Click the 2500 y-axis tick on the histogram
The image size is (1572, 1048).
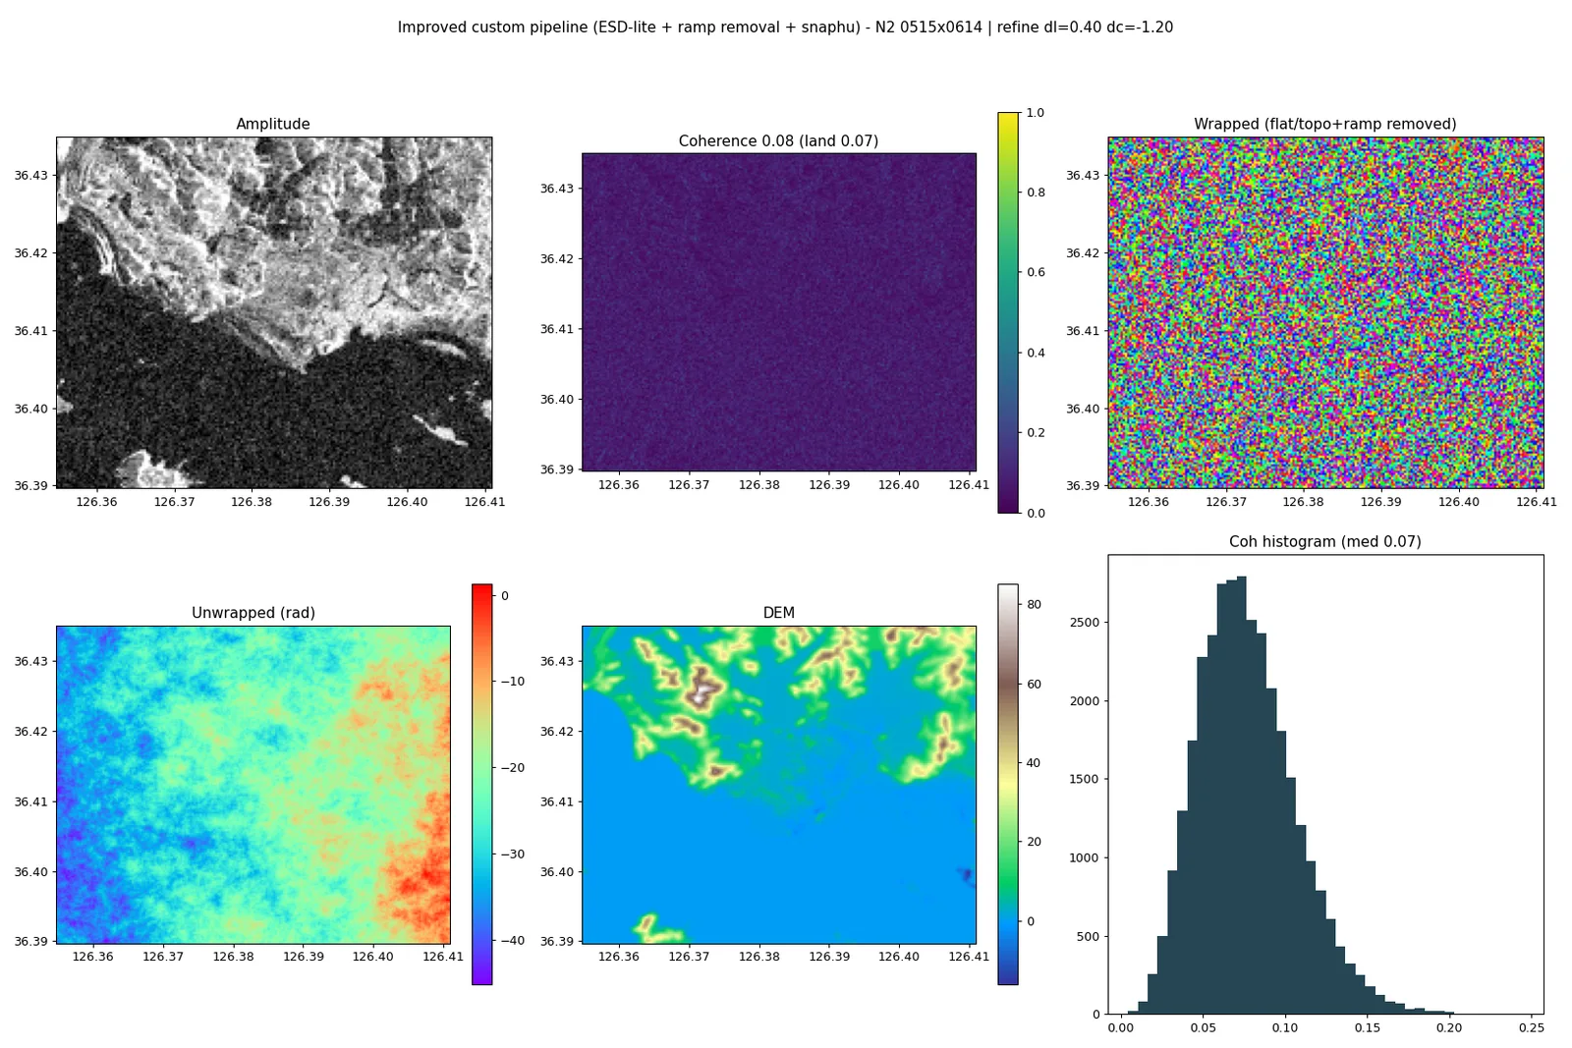[x=1084, y=622]
